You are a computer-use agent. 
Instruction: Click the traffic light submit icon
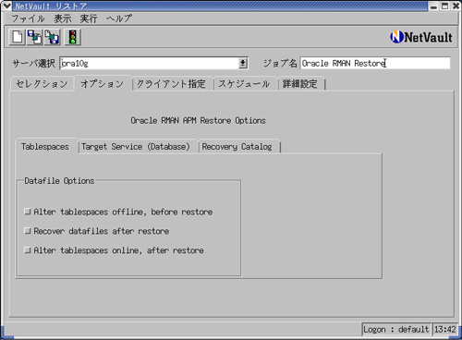pos(73,37)
